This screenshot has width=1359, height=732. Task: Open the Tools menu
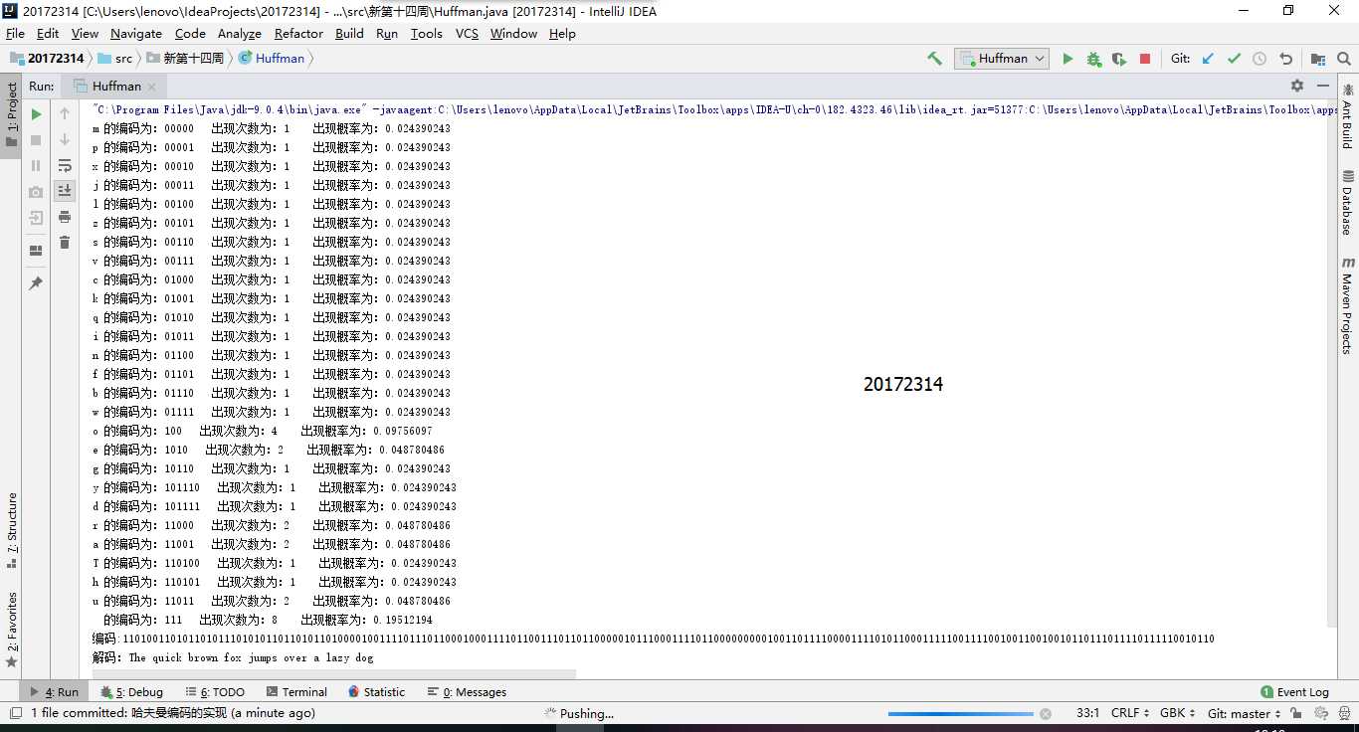426,33
